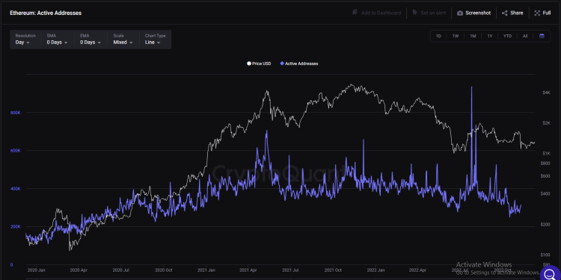Screen dimensions: 561x280
Task: Toggle the Active Addresses legend series
Action: (x=299, y=63)
